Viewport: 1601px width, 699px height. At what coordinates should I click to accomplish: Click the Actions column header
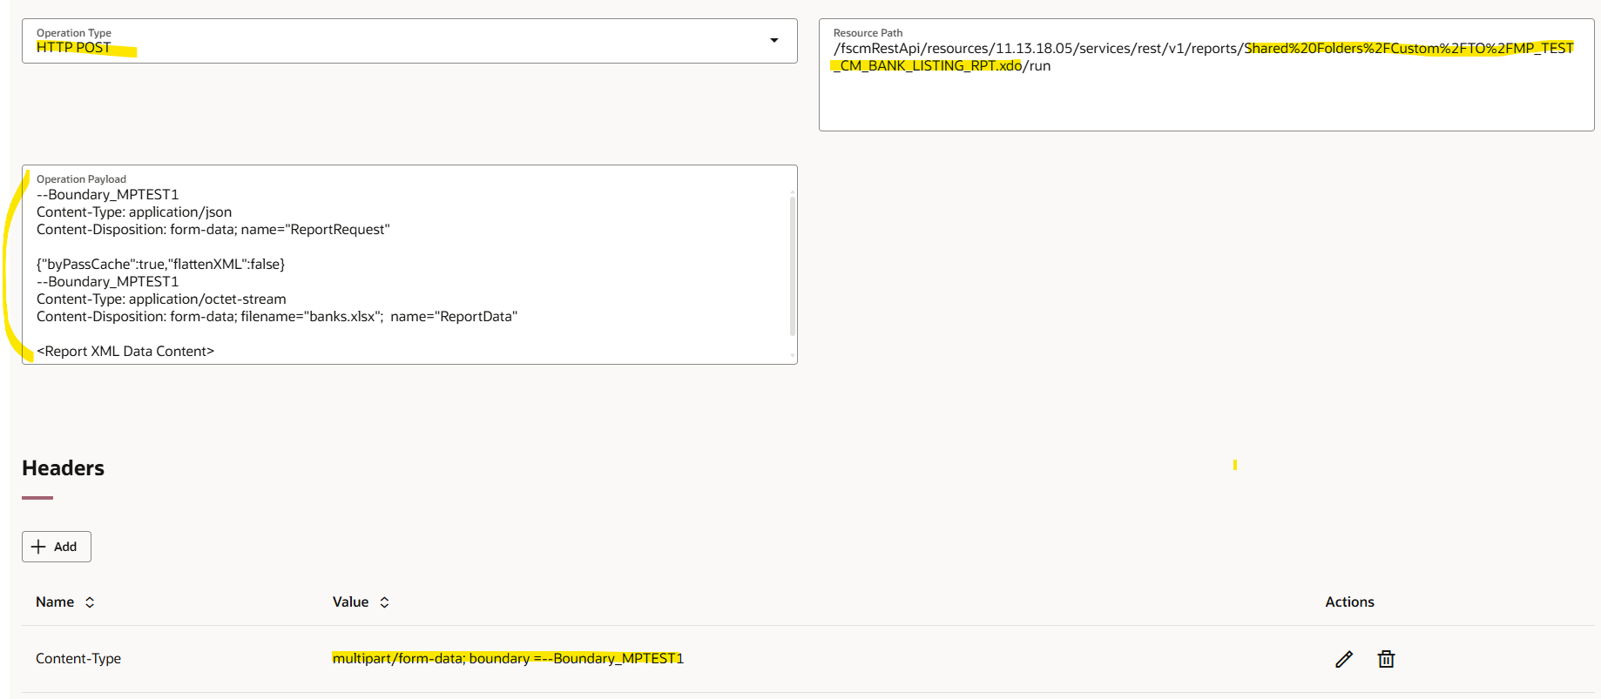click(x=1349, y=602)
